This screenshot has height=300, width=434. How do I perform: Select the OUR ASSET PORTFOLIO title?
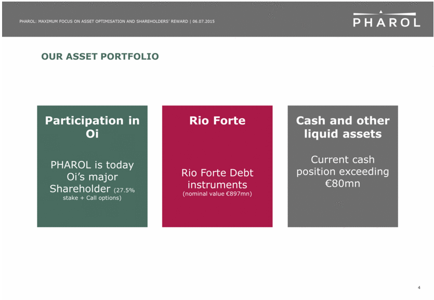100,56
